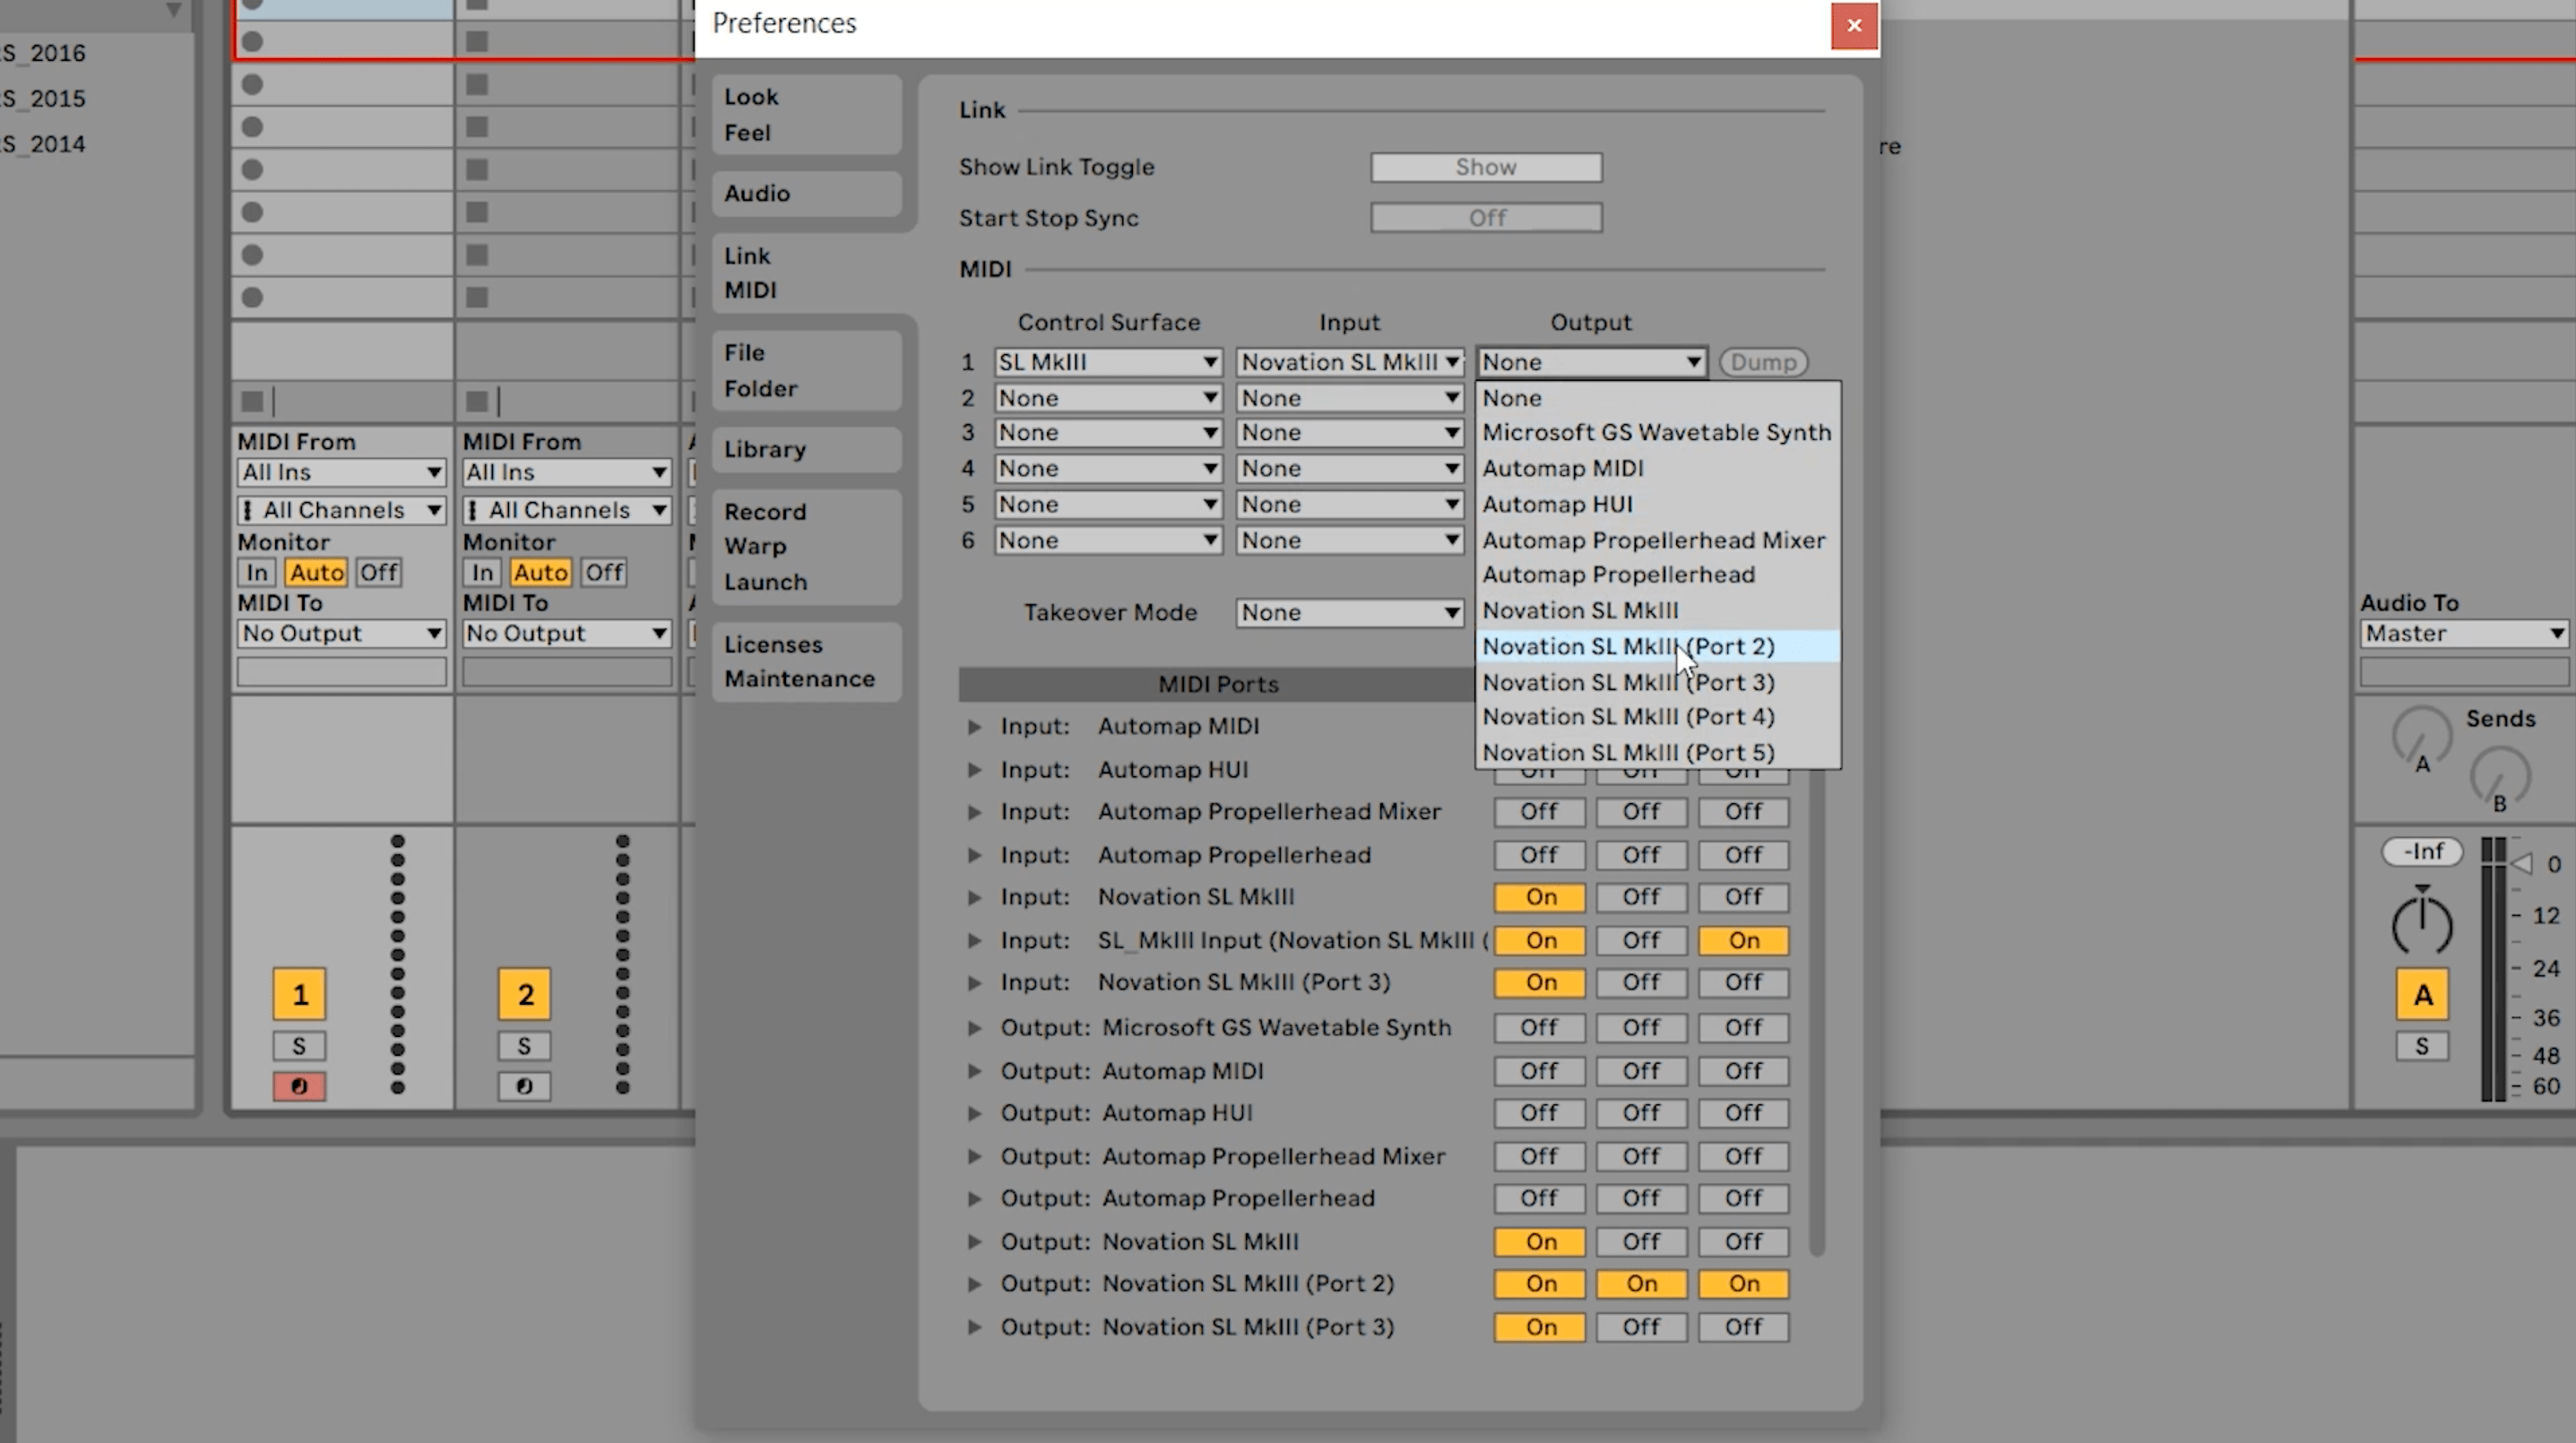
Task: Click the Dump button for SL MkIII
Action: [1766, 360]
